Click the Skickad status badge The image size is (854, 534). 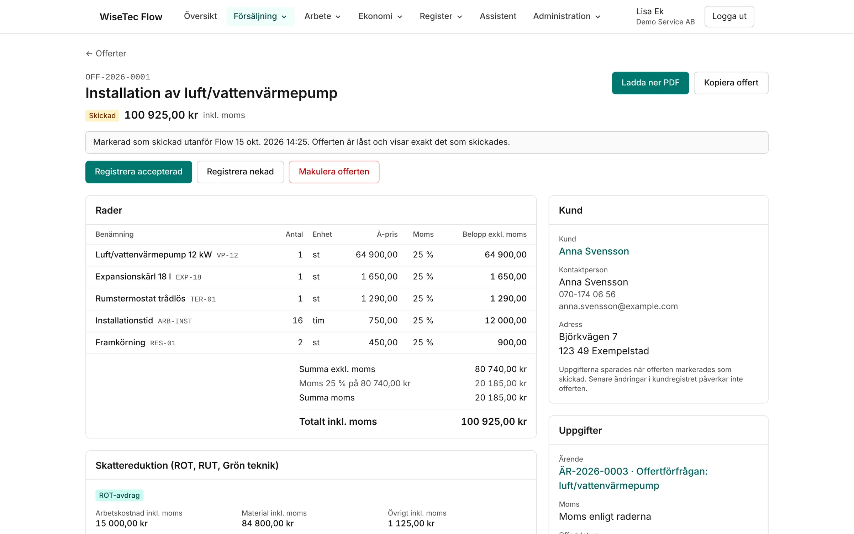pyautogui.click(x=102, y=115)
